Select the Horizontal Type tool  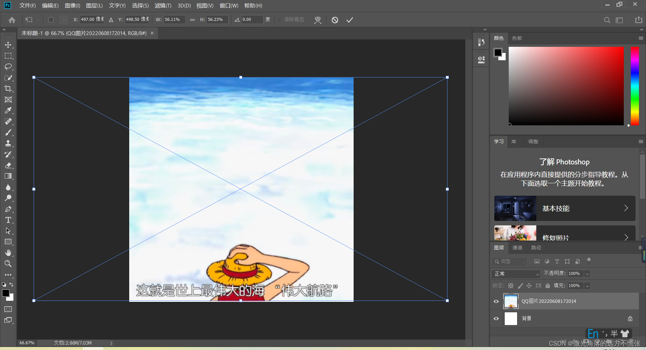pyautogui.click(x=8, y=220)
